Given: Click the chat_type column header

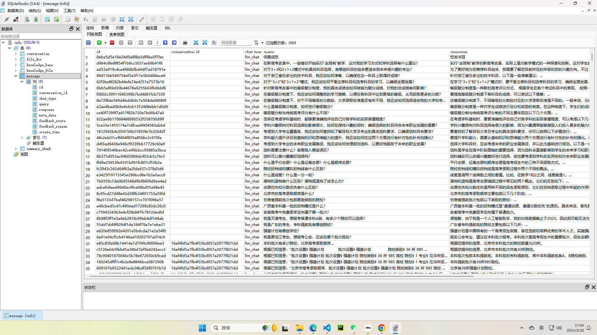Looking at the screenshot, I should pyautogui.click(x=253, y=52).
